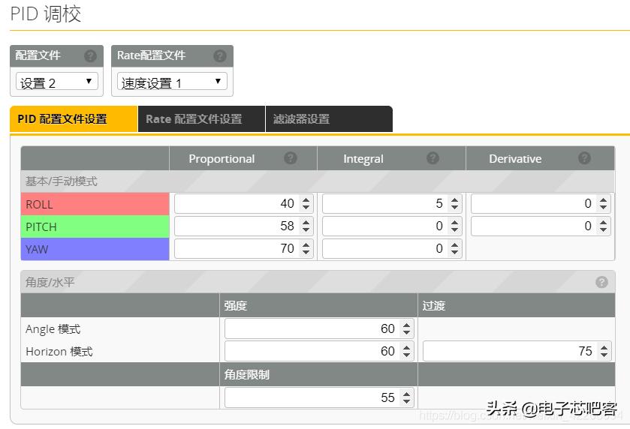
Task: Click the Proportional column header text
Action: 222,158
